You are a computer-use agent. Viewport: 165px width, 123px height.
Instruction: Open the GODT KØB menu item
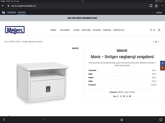(86, 30)
